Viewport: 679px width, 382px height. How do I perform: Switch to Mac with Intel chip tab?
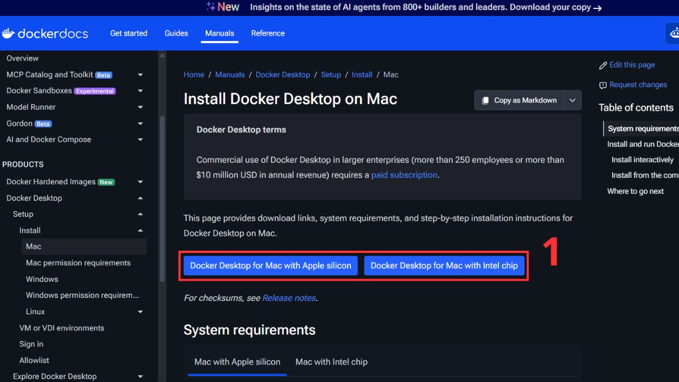coord(332,362)
